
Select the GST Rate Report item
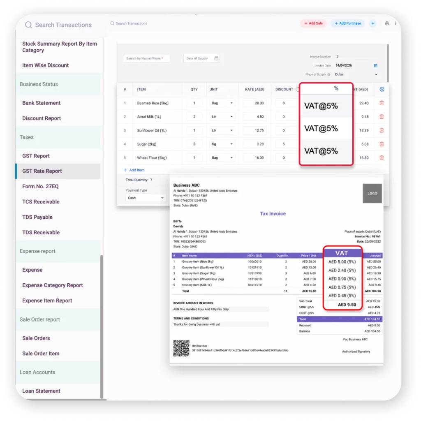click(x=58, y=171)
